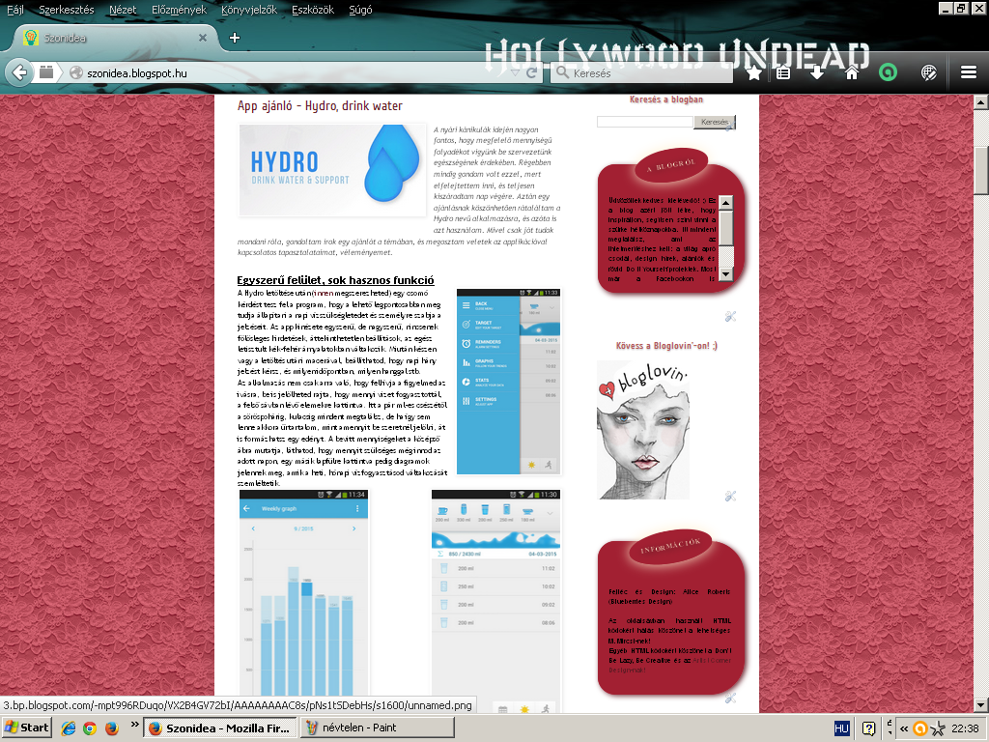Close the Szonidea tab
Image resolution: width=989 pixels, height=742 pixels.
coord(203,38)
